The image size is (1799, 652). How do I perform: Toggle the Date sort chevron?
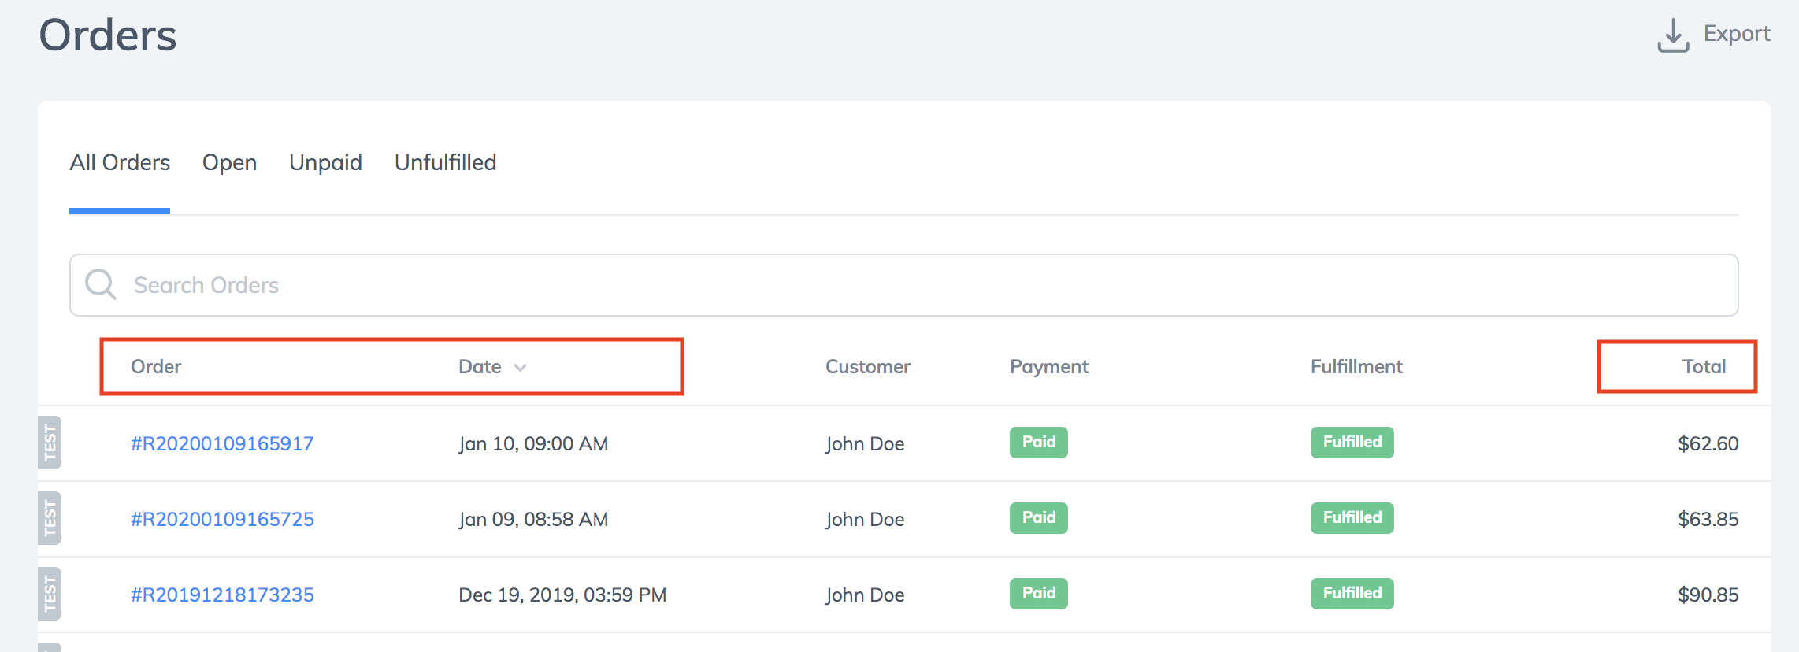520,368
